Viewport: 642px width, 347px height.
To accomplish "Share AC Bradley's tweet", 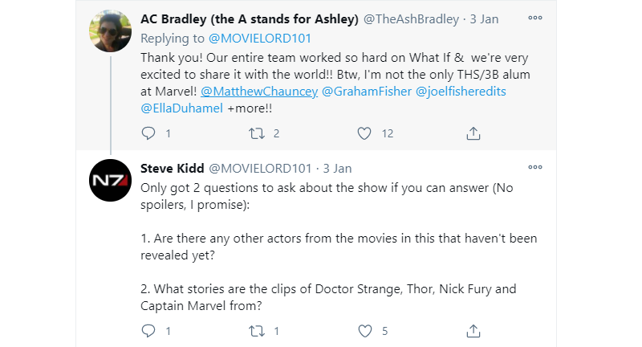I will click(x=473, y=133).
